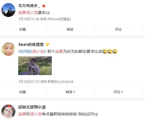Screen dimensions: 145x119
Task: Click 转发 1 under Sean's post
Action: [70, 92]
